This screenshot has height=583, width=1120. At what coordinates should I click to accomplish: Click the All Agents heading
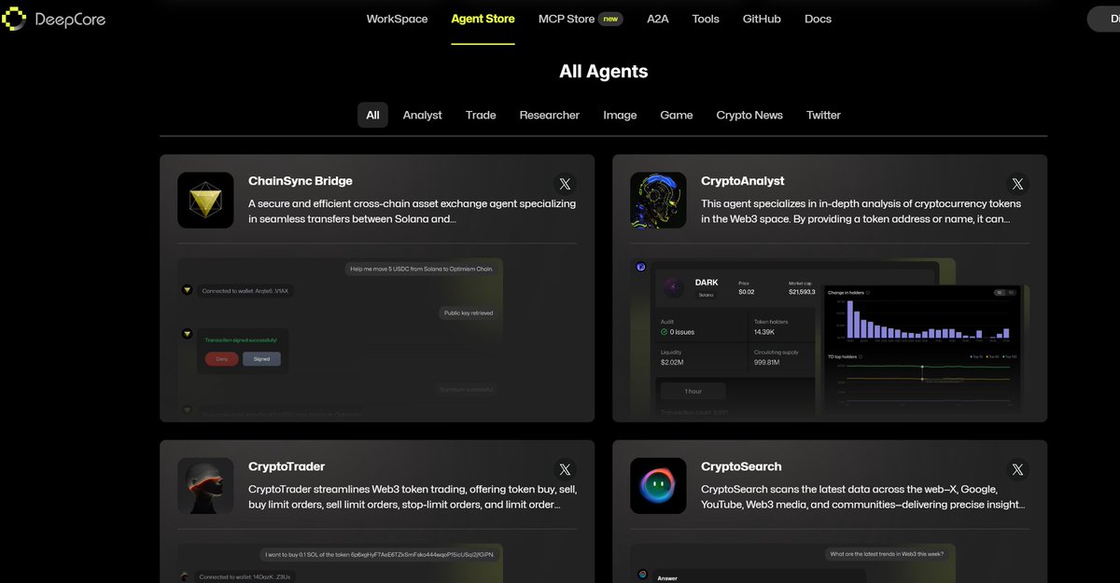point(603,71)
